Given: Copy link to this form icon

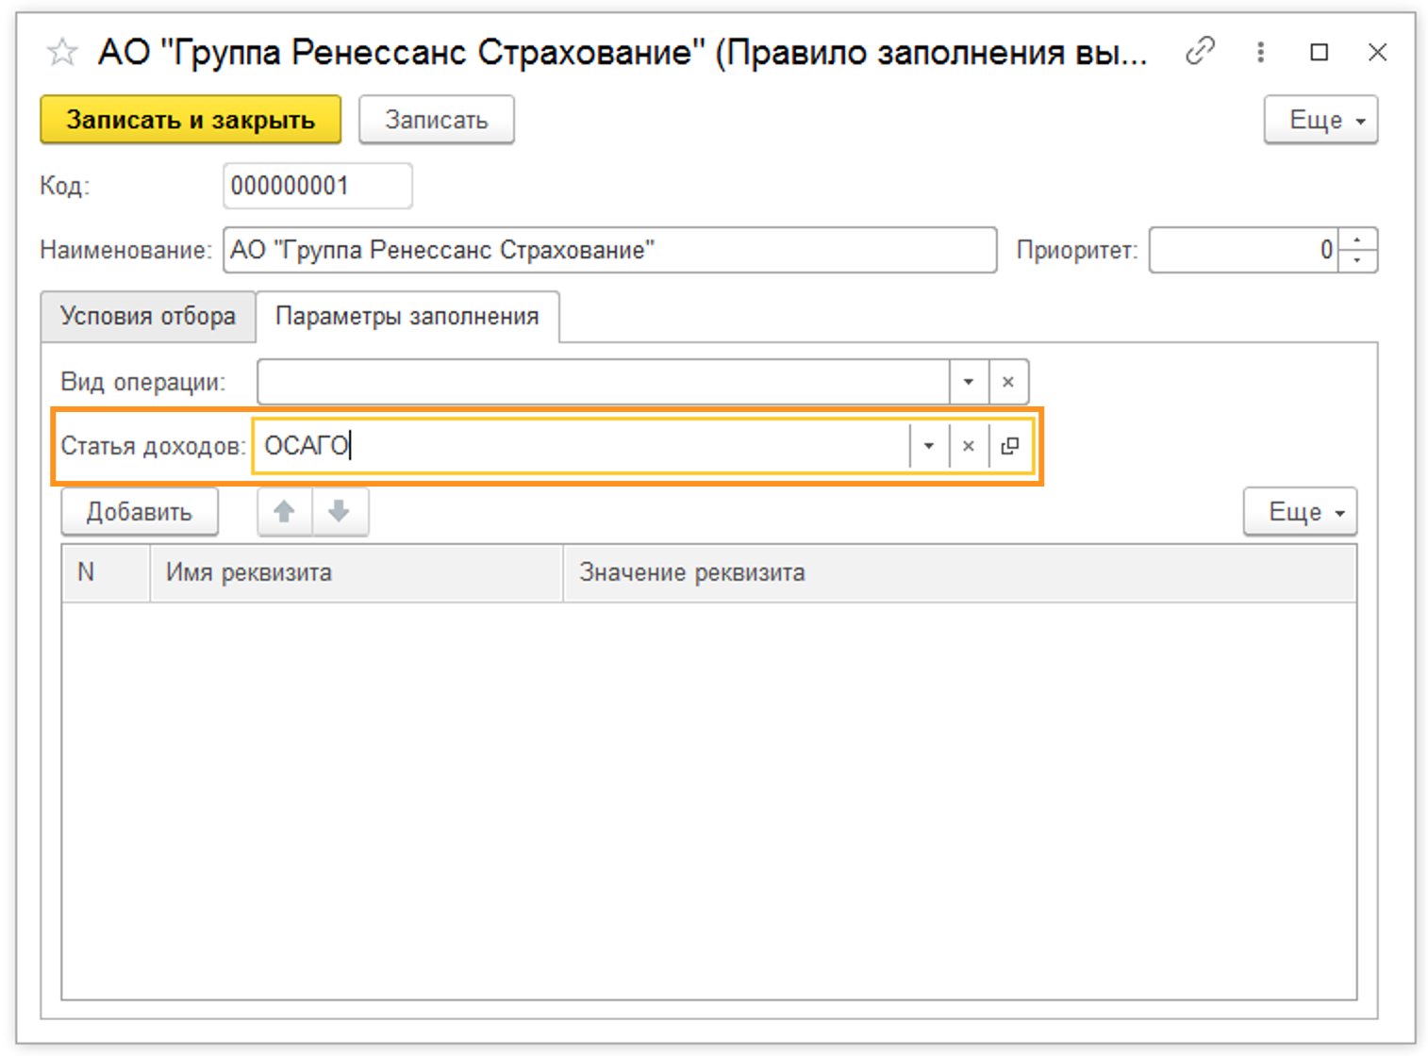Looking at the screenshot, I should pos(1200,51).
